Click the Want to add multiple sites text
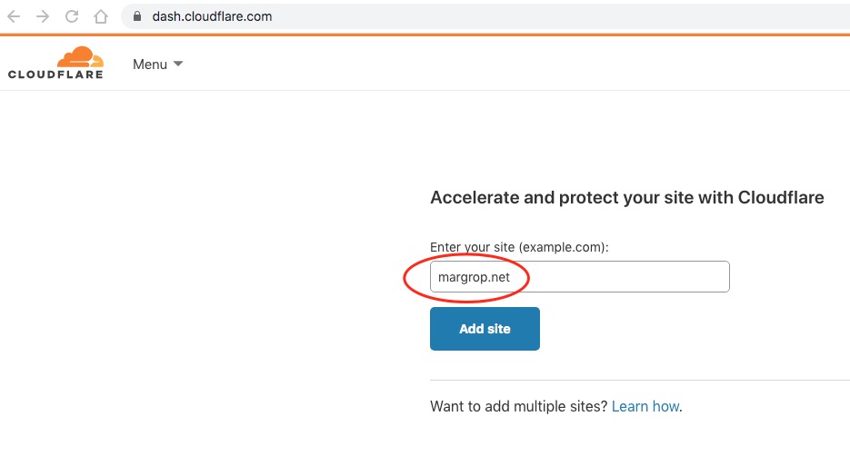850x456 pixels. click(x=519, y=406)
